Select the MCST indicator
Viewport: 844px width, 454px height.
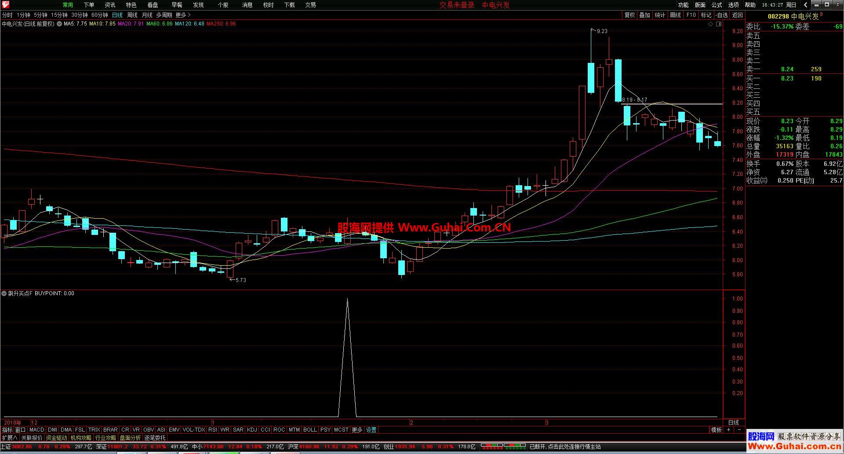[x=341, y=430]
